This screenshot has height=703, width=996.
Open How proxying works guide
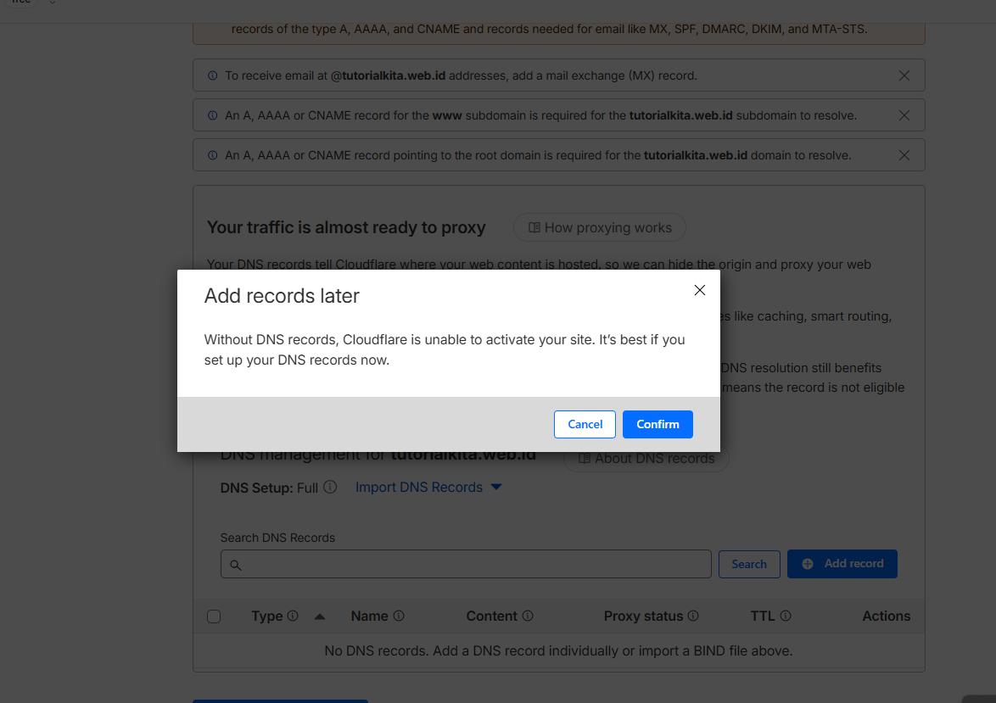coord(599,227)
